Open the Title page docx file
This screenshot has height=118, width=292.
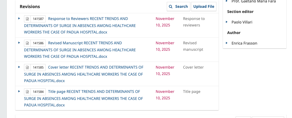[x=84, y=98]
